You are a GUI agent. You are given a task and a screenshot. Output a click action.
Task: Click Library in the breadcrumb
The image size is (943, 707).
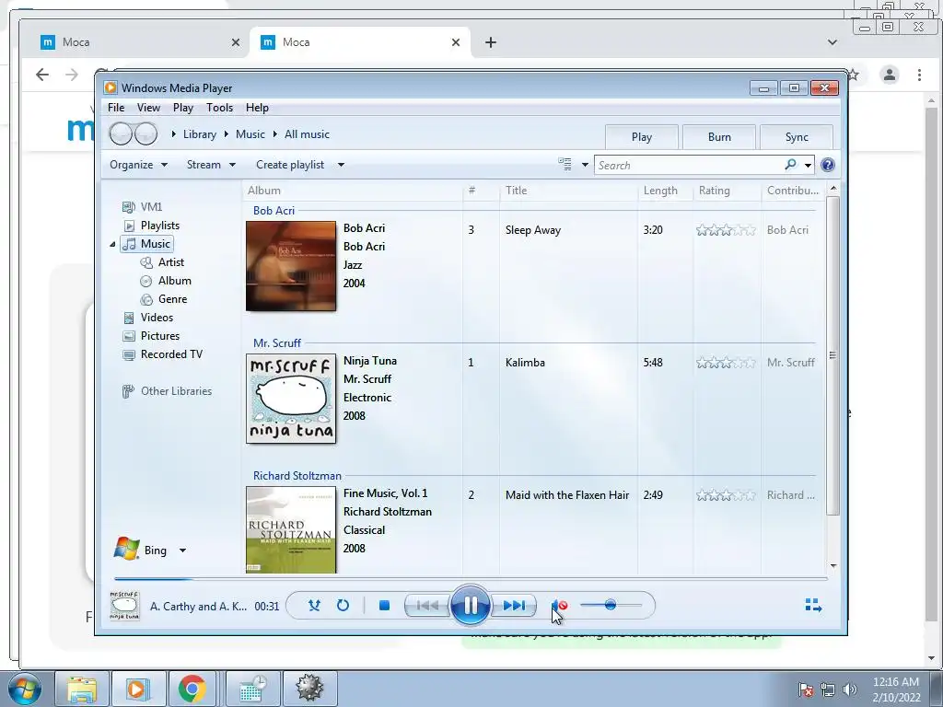[200, 134]
